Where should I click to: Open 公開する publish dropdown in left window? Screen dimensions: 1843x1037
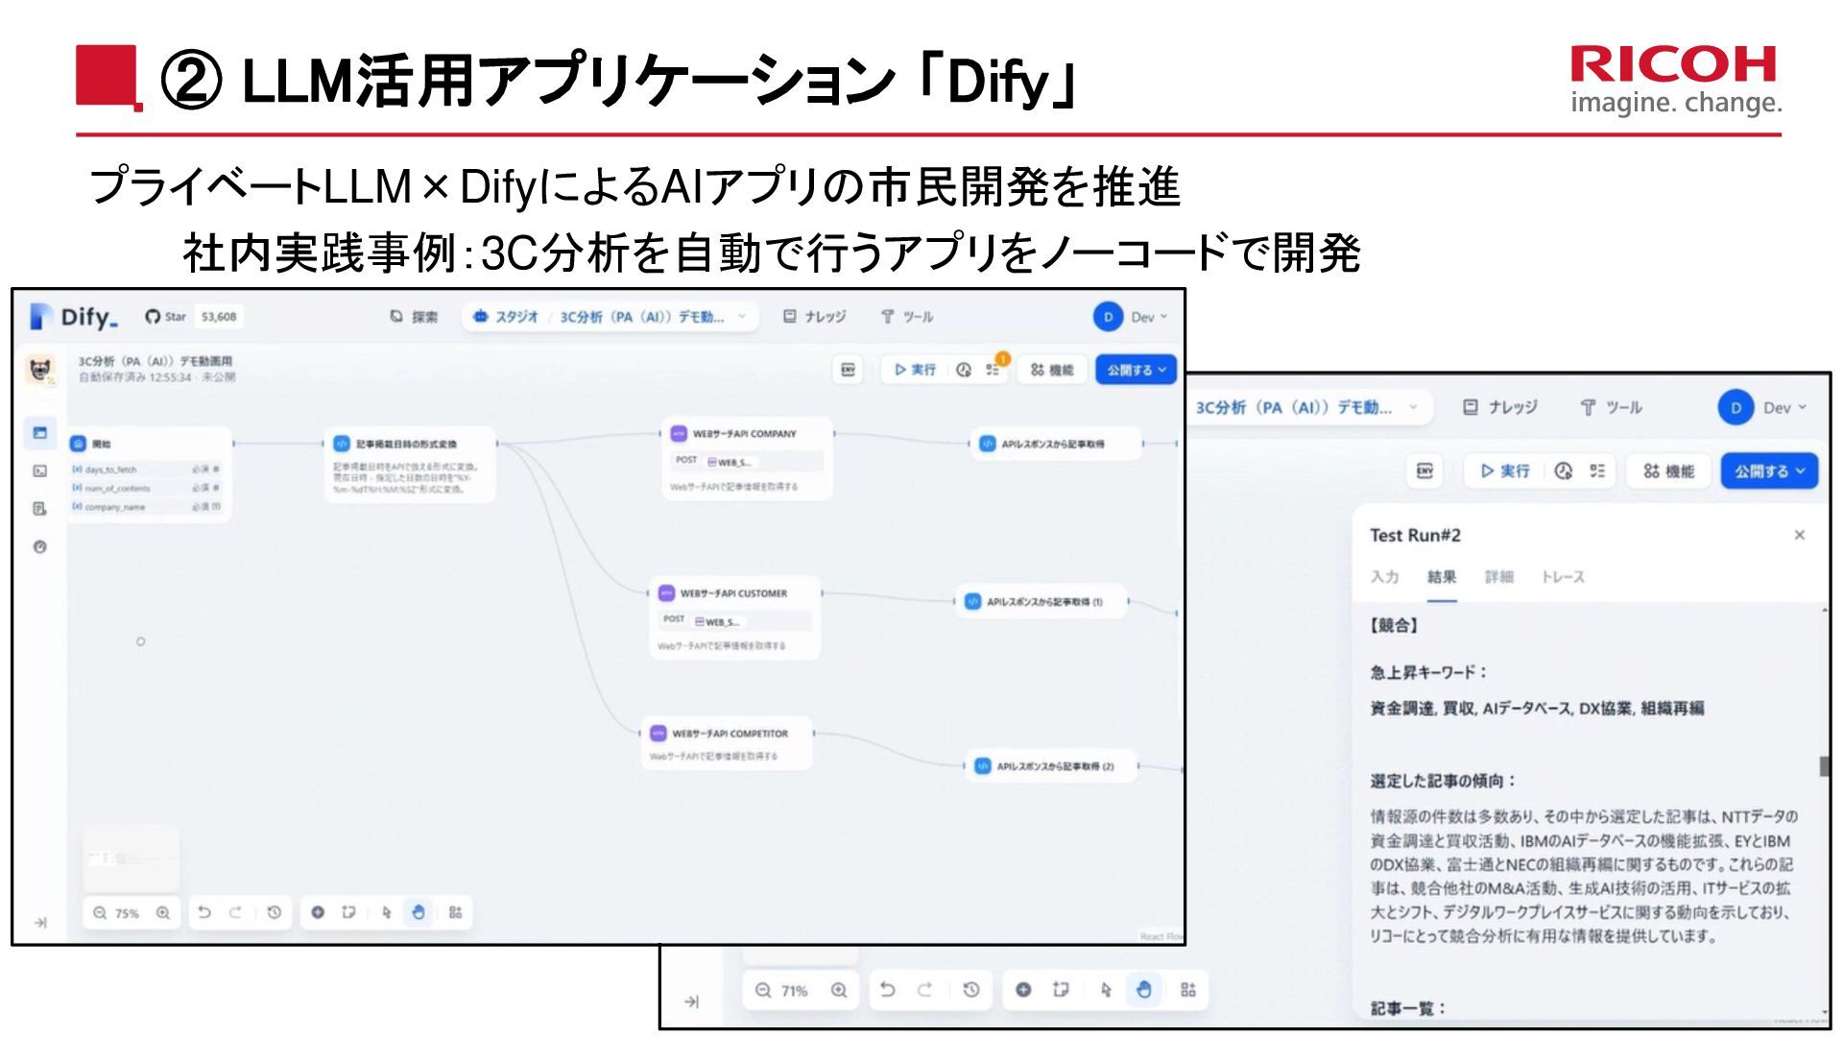(x=1136, y=370)
